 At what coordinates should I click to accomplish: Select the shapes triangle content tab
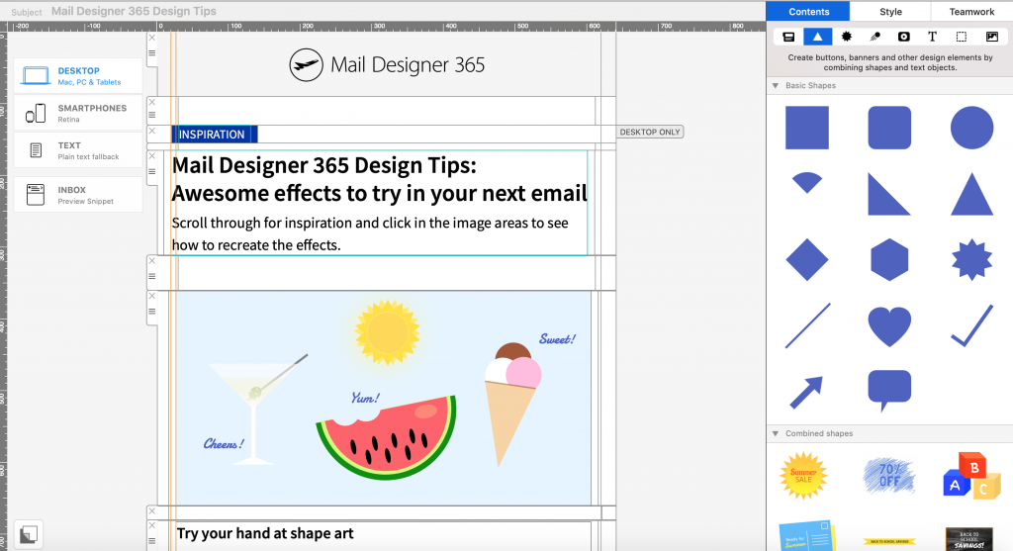pyautogui.click(x=817, y=37)
